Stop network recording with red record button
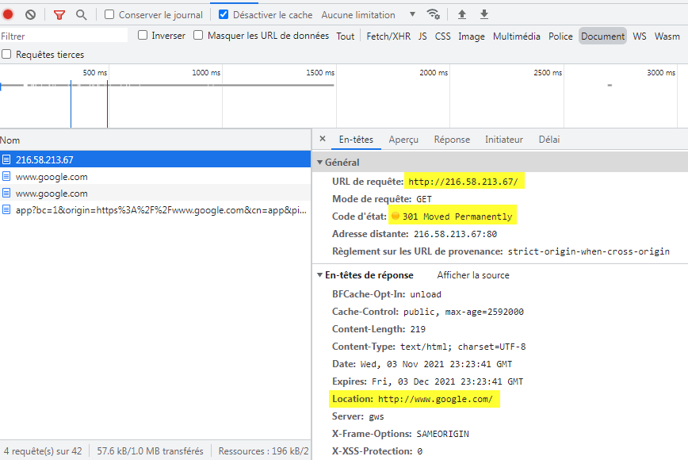The width and height of the screenshot is (688, 460). (8, 14)
